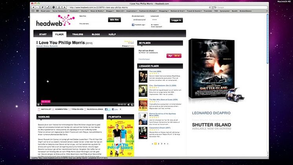This screenshot has height=165, width=293.
Task: Pause the video player
Action: coord(38,104)
